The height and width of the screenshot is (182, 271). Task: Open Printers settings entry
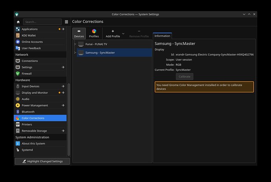pyautogui.click(x=40, y=124)
